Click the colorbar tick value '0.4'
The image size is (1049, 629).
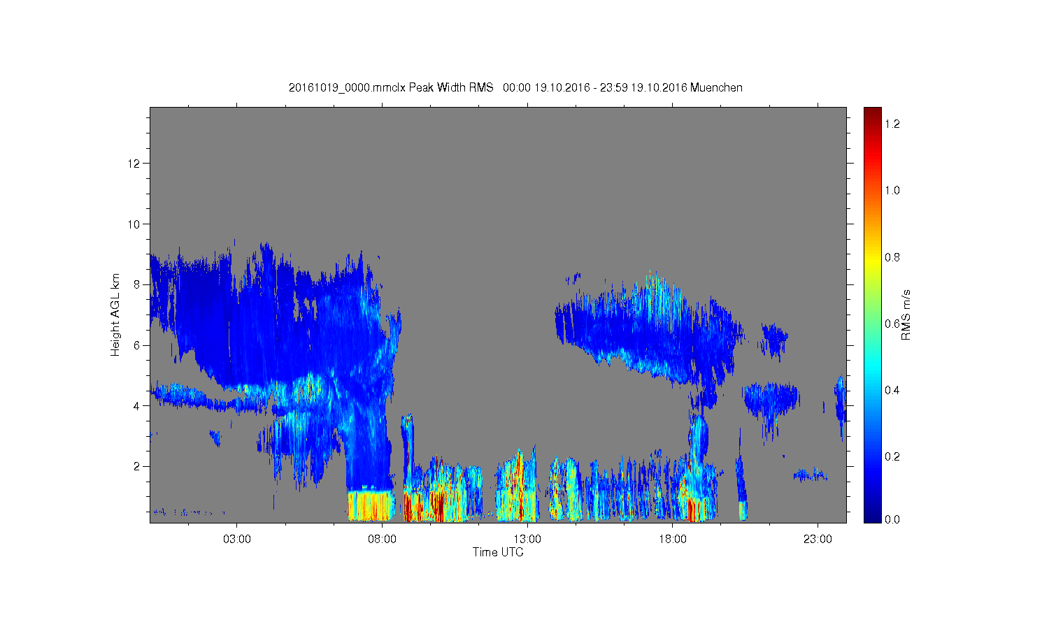892,390
